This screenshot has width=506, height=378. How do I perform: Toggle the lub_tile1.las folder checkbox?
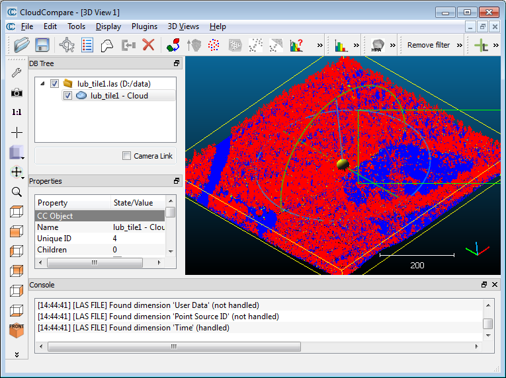54,84
